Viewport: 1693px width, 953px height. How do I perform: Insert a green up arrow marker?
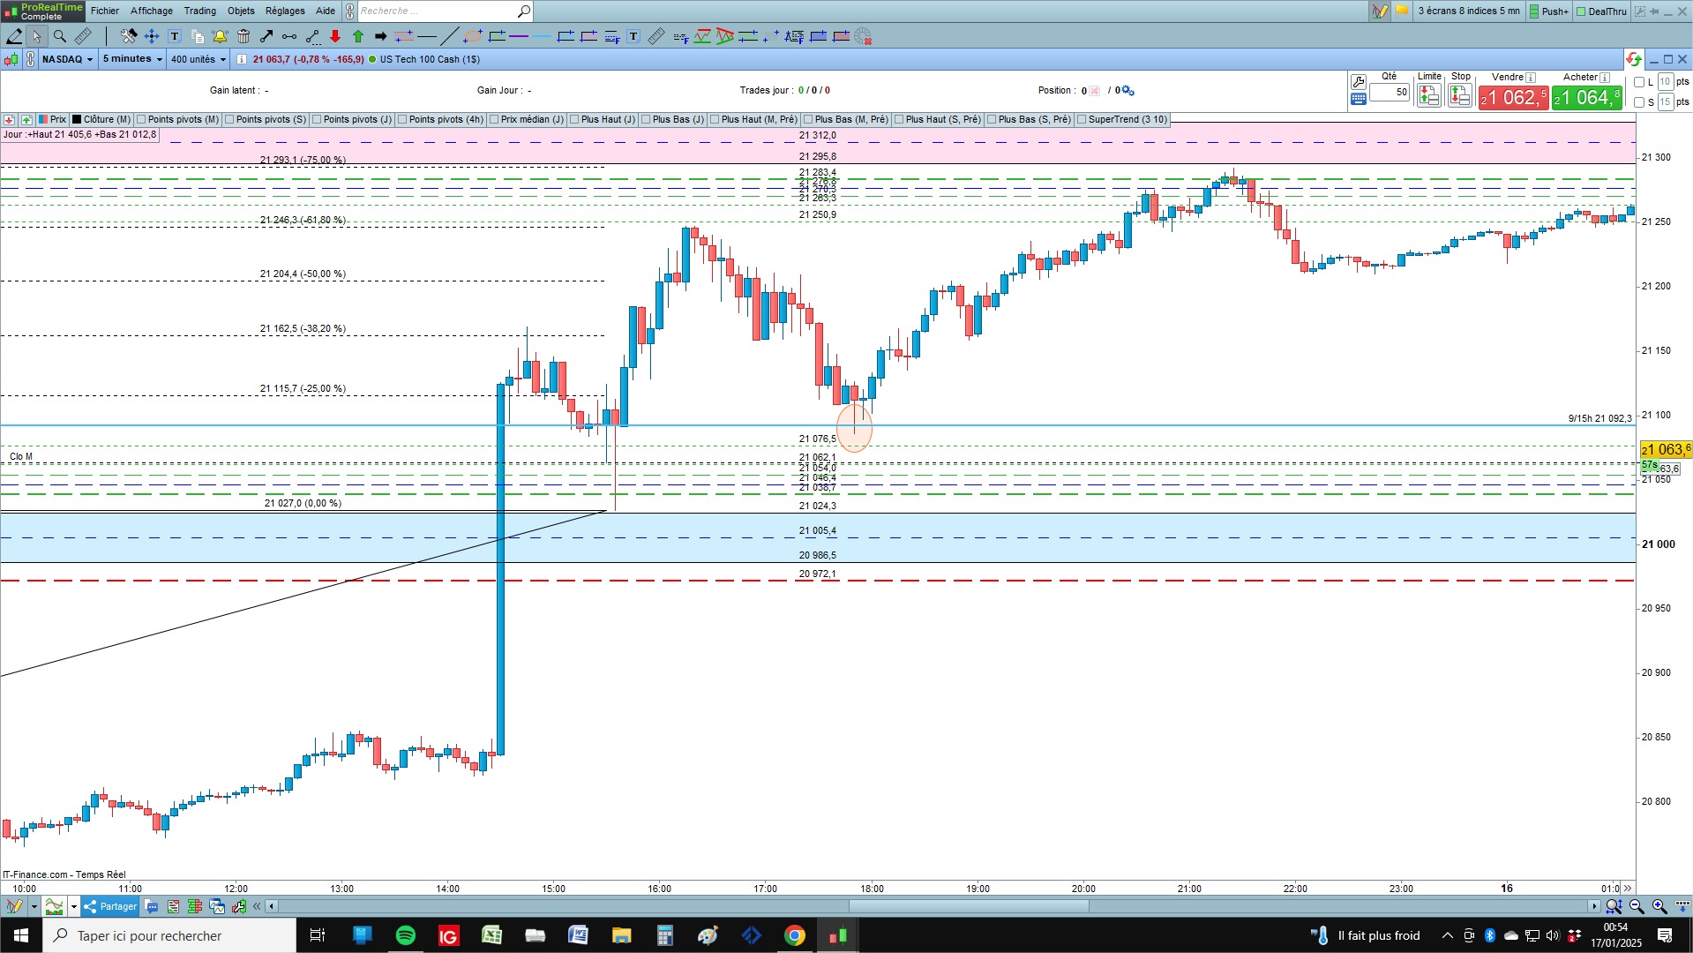358,36
